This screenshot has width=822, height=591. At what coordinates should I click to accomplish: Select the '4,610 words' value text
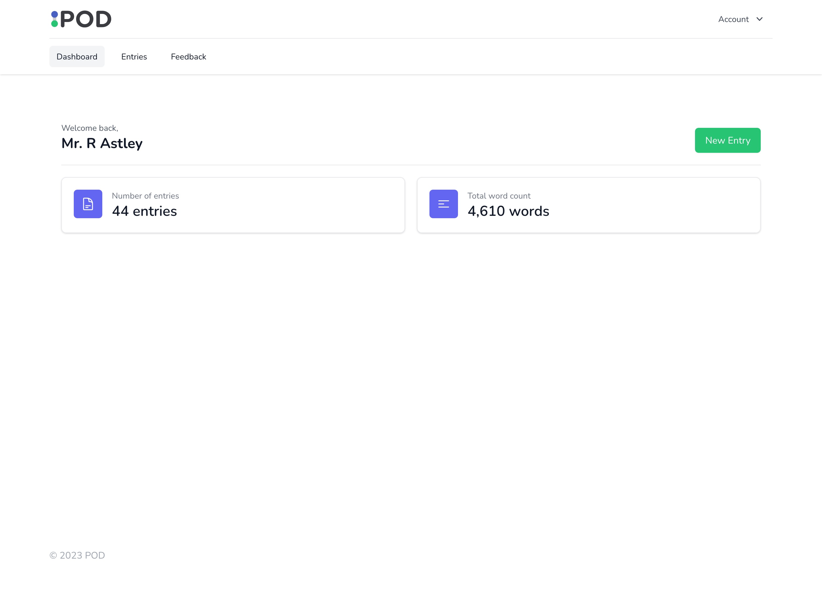tap(508, 211)
